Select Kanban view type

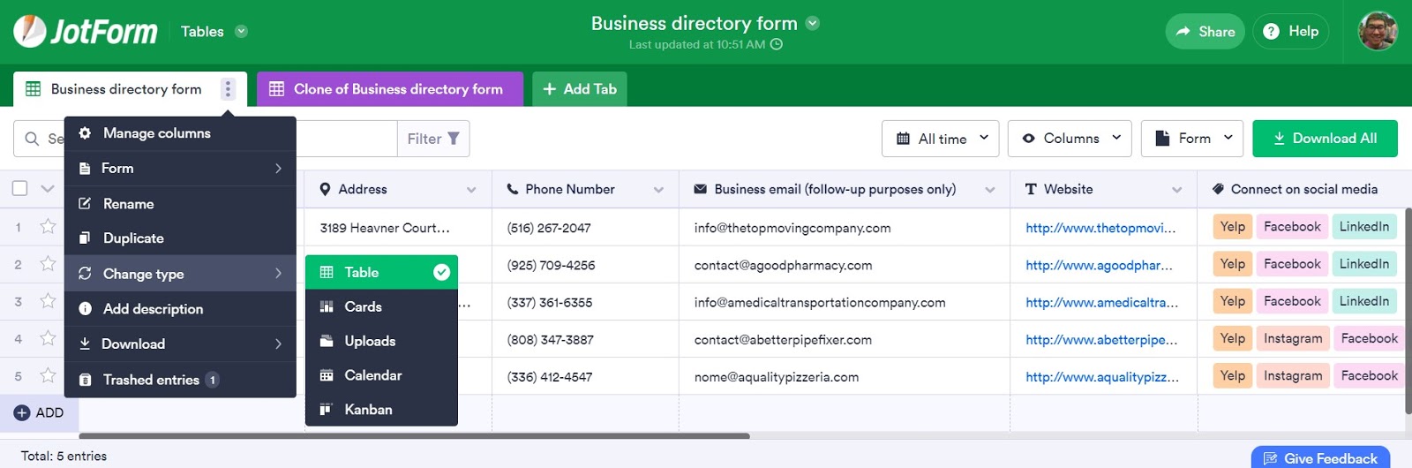368,410
